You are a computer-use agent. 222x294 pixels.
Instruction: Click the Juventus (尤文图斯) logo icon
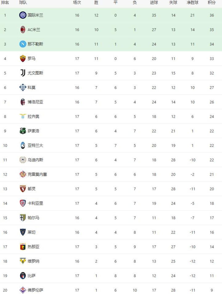pos(23,73)
